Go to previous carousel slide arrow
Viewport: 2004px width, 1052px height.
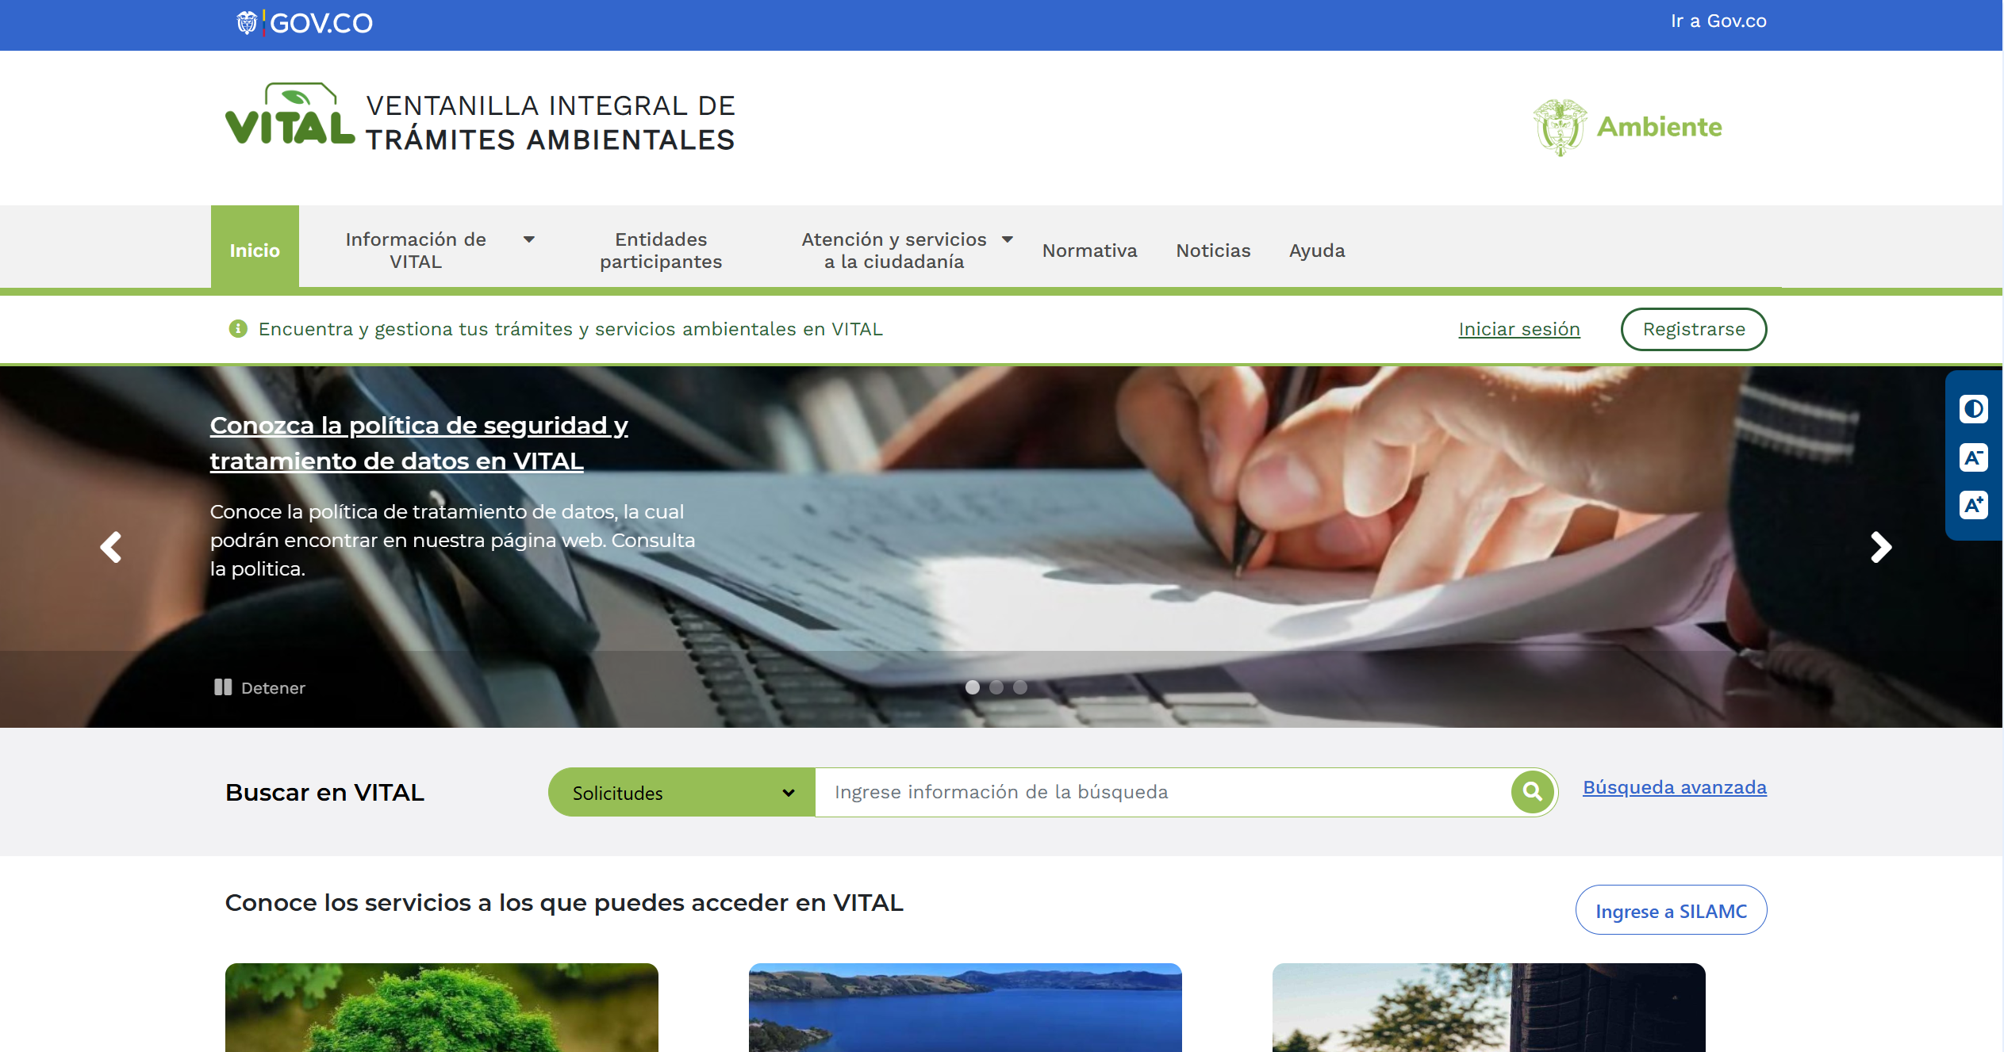111,547
